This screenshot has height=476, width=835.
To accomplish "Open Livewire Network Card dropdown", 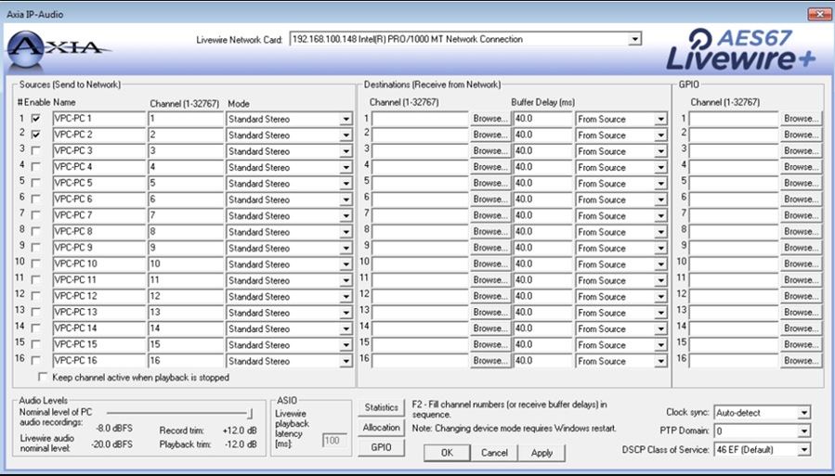I will [x=635, y=40].
